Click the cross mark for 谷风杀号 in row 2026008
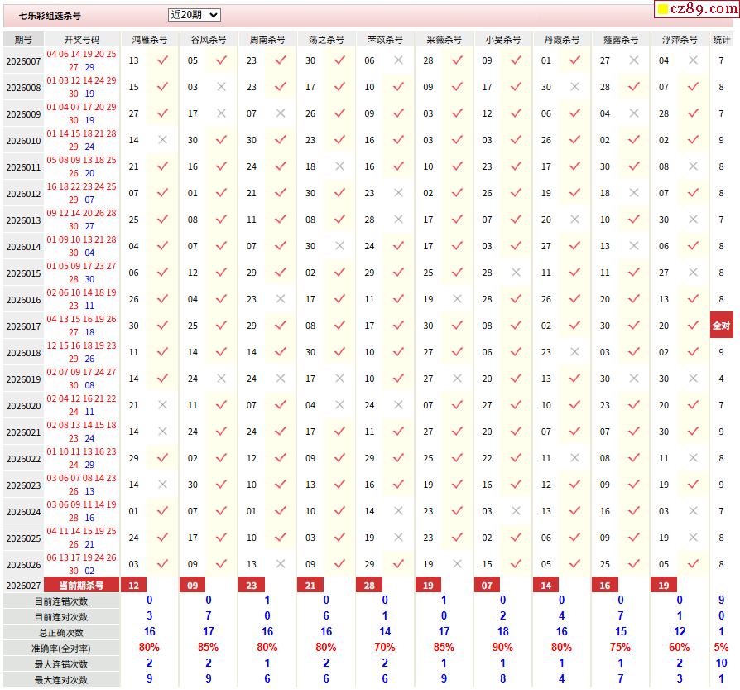 pos(221,87)
